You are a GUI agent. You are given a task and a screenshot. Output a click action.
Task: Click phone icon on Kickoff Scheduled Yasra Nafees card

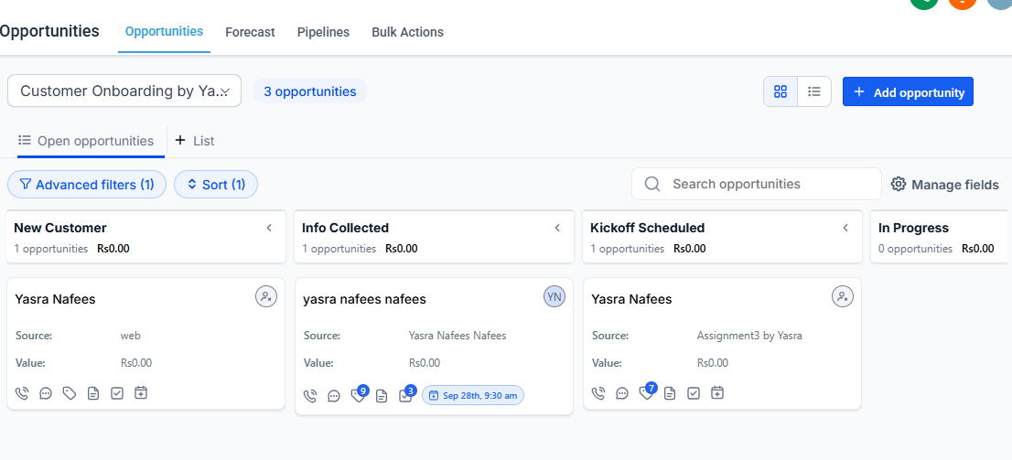pos(598,393)
